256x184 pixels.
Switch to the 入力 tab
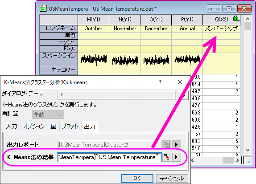coord(12,127)
